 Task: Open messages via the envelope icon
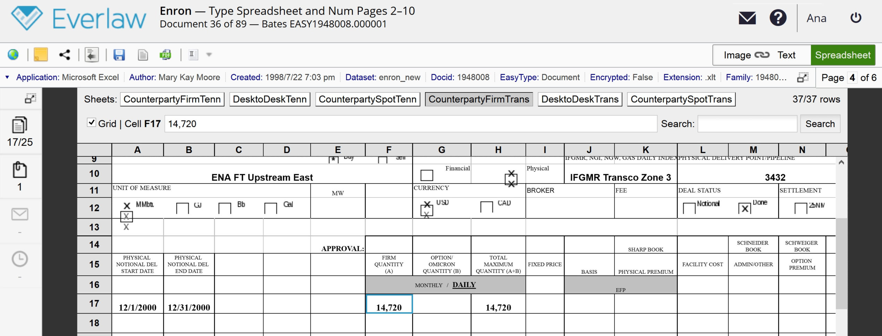(x=747, y=18)
